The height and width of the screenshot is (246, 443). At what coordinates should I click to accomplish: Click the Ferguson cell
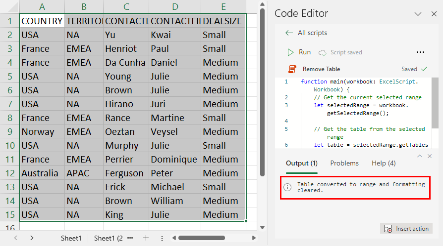[x=126, y=173]
